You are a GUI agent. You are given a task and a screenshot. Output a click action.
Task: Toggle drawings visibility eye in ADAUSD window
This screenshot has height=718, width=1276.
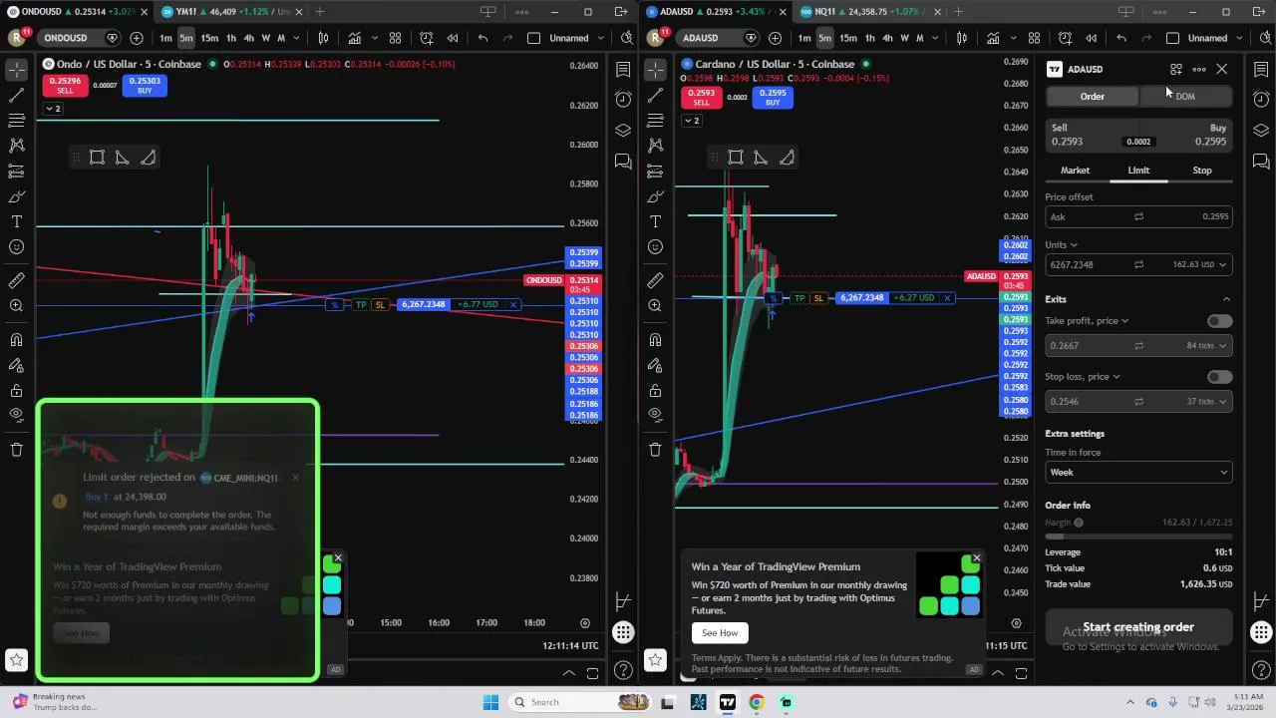(x=655, y=415)
